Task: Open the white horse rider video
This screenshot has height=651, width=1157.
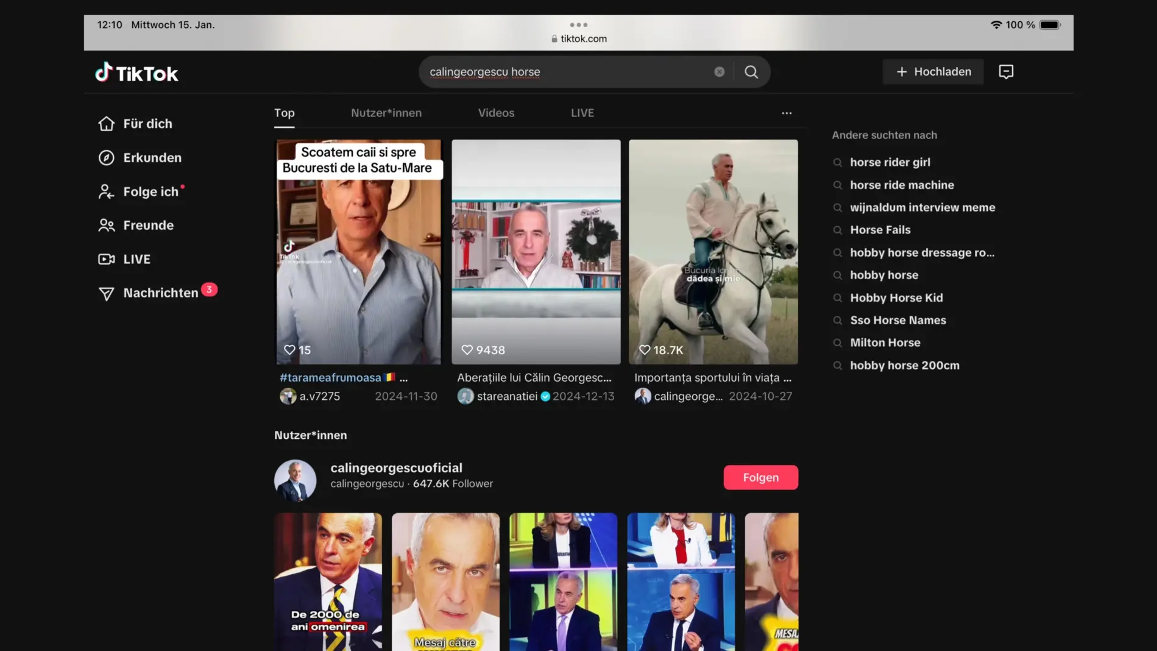Action: tap(713, 252)
